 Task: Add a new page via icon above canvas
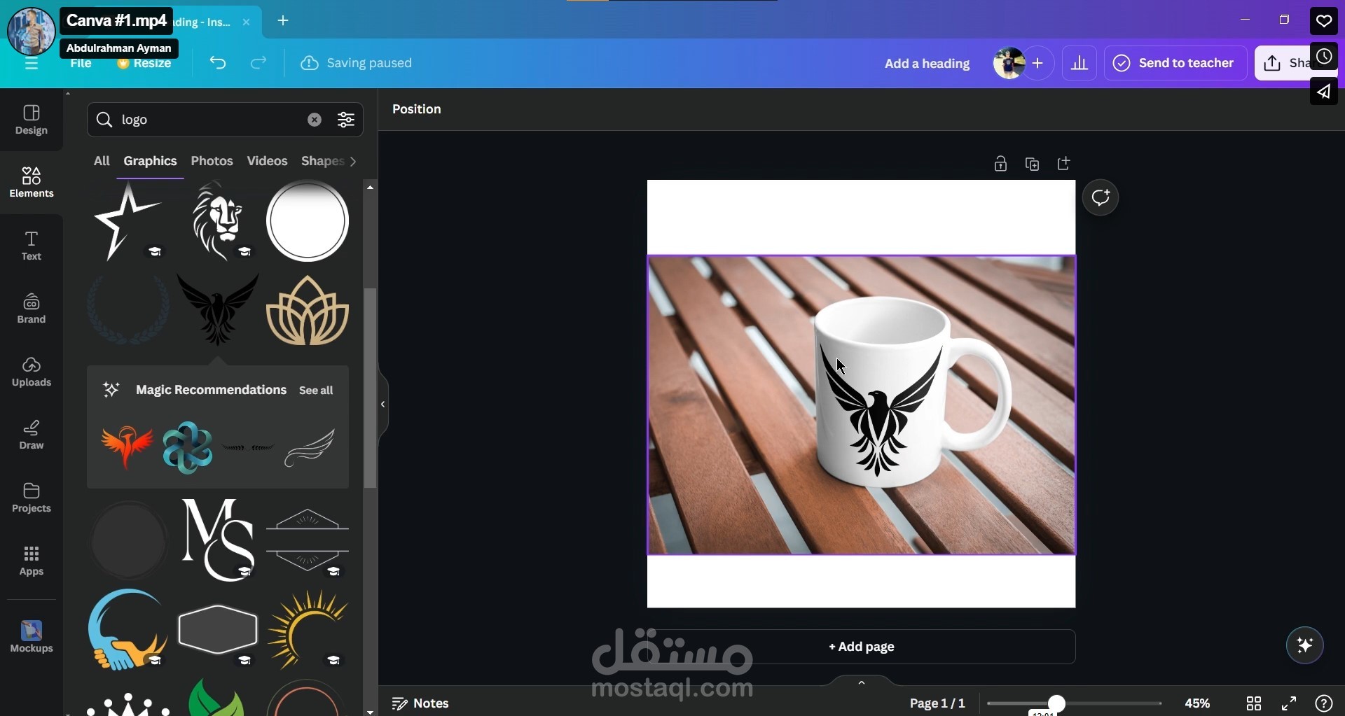1064,164
